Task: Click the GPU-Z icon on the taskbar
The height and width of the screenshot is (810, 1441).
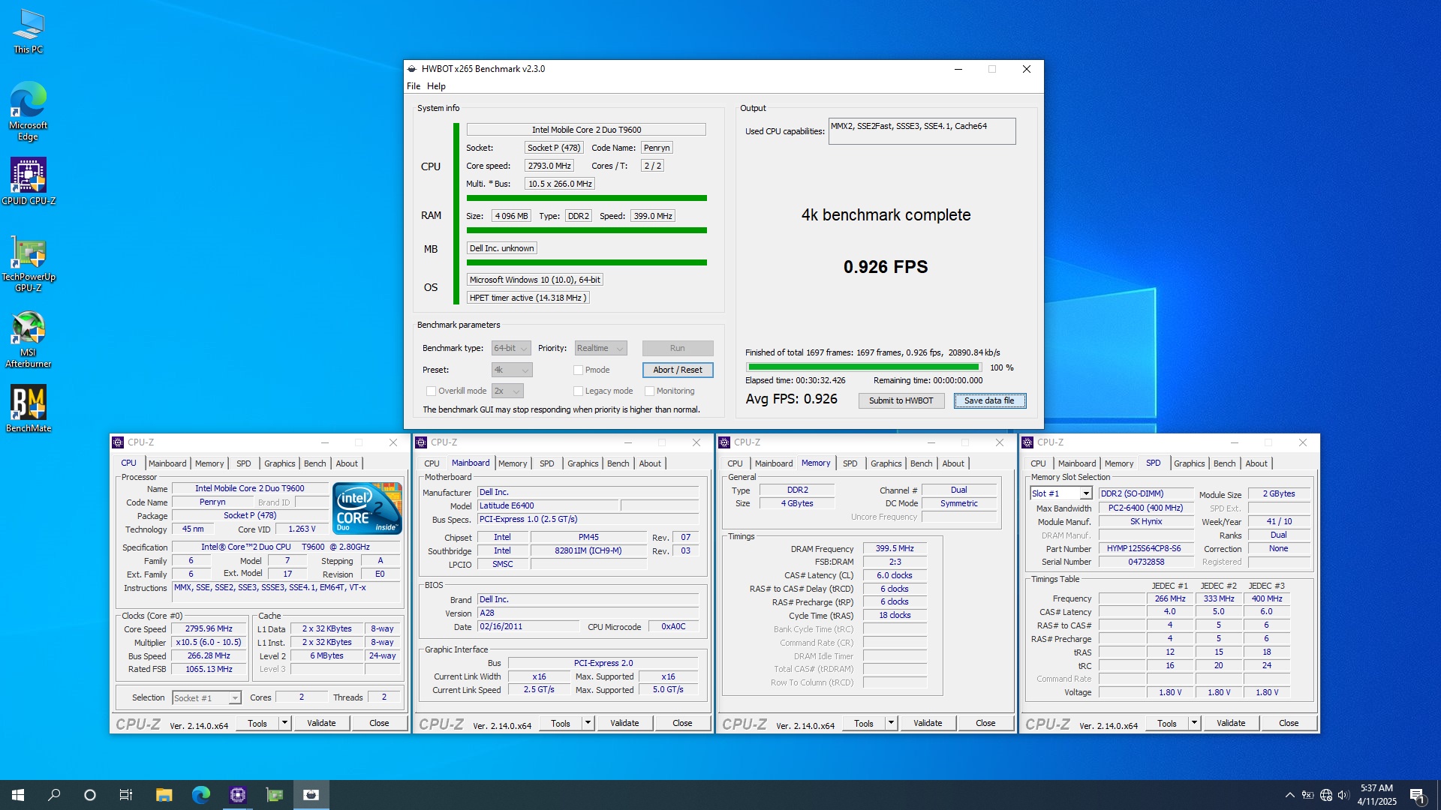Action: click(274, 795)
